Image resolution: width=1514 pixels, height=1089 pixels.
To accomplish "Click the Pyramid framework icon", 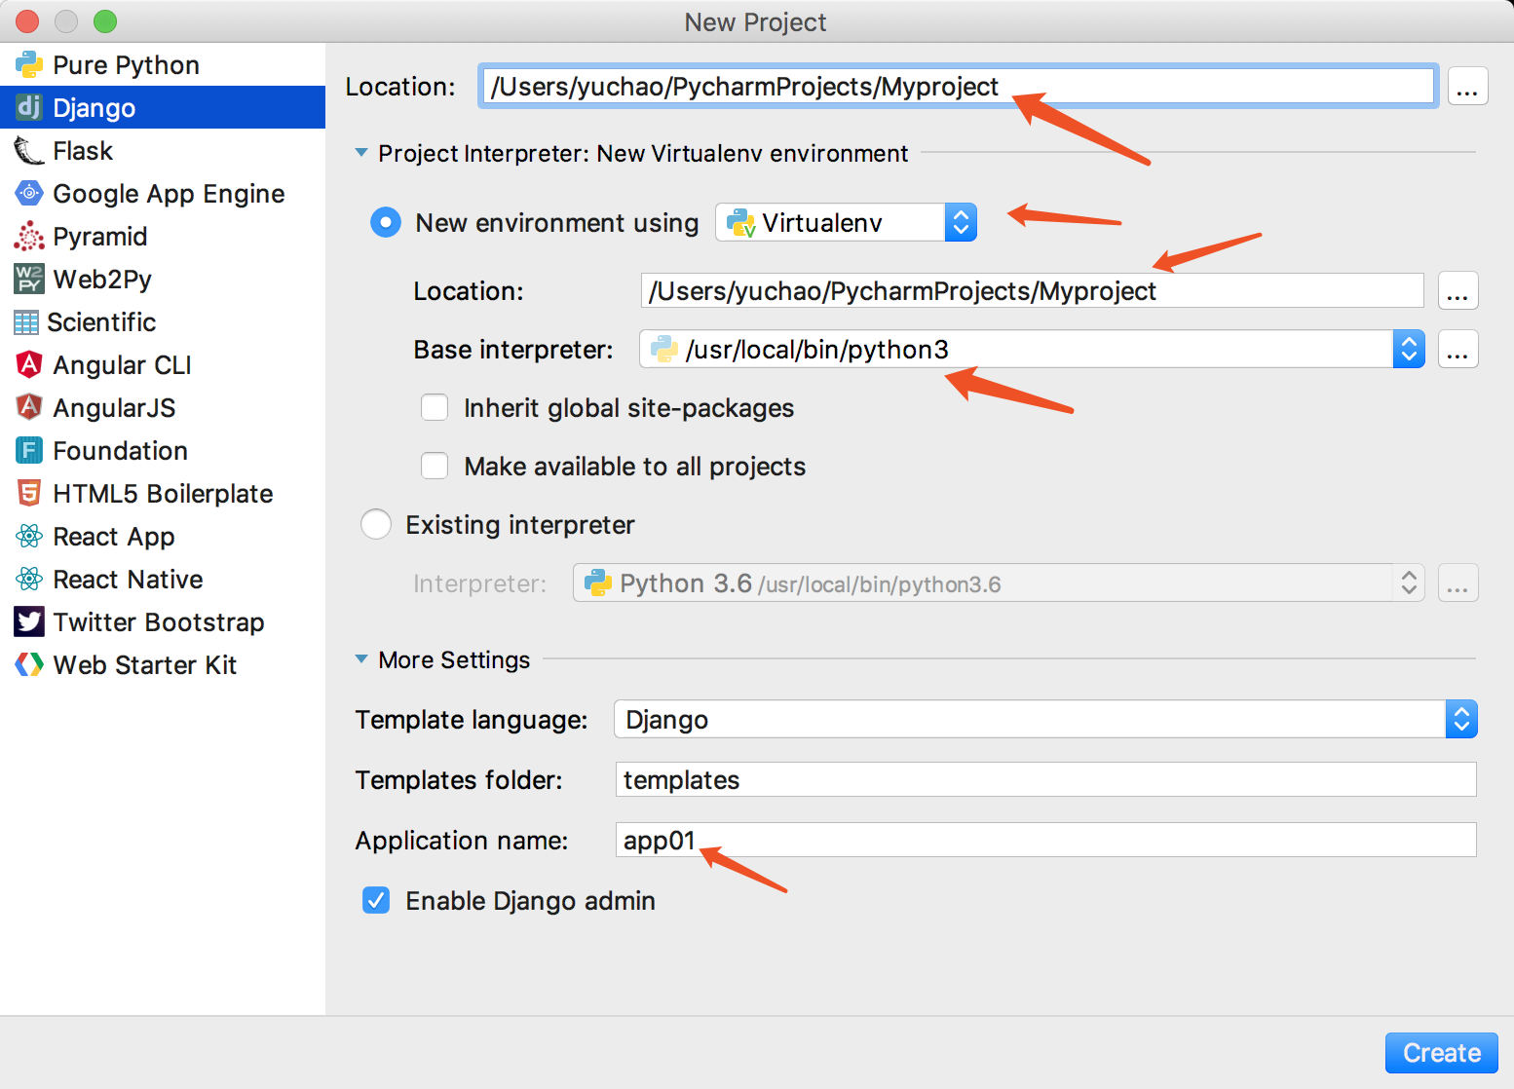I will click(29, 237).
